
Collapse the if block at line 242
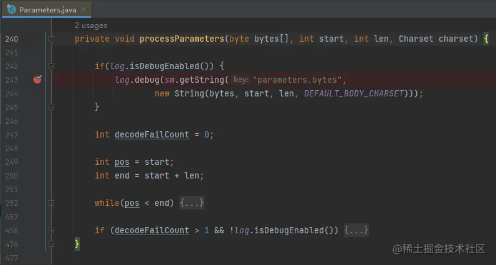coord(51,66)
